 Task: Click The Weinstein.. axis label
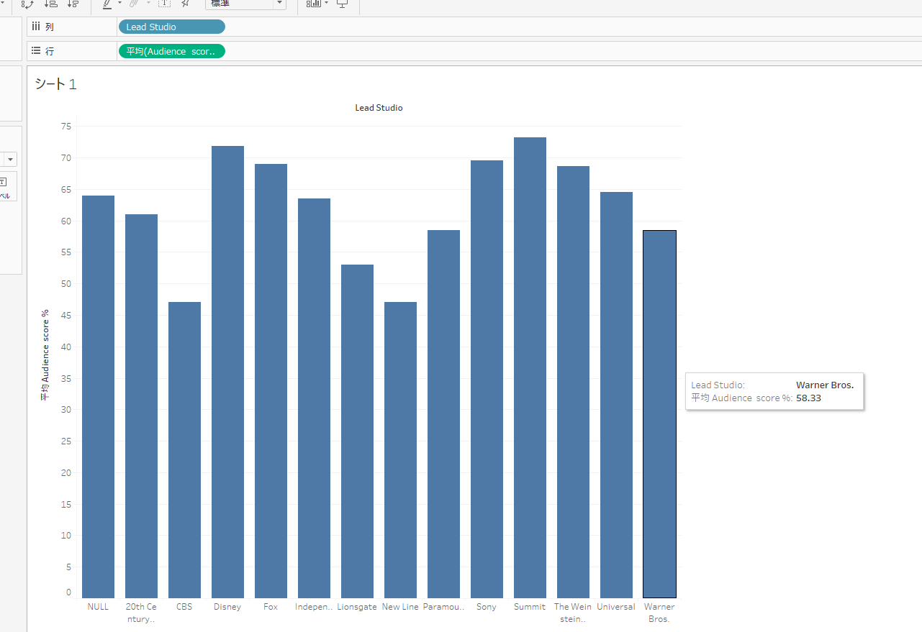[x=573, y=613]
